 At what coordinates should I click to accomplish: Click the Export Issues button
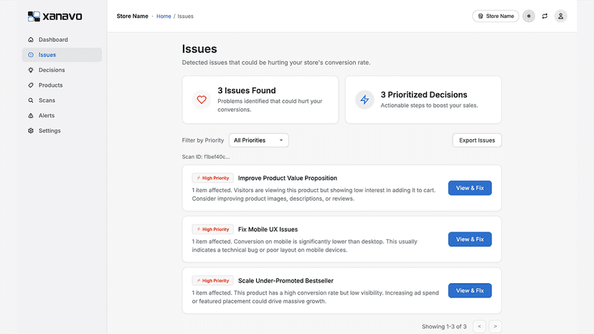[x=477, y=140]
